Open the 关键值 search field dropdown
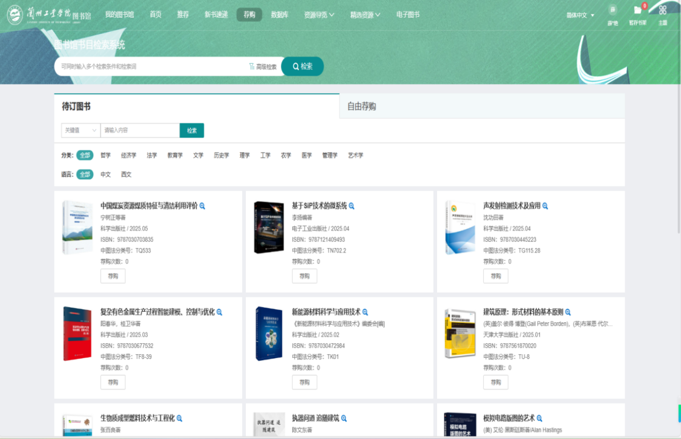 point(81,130)
